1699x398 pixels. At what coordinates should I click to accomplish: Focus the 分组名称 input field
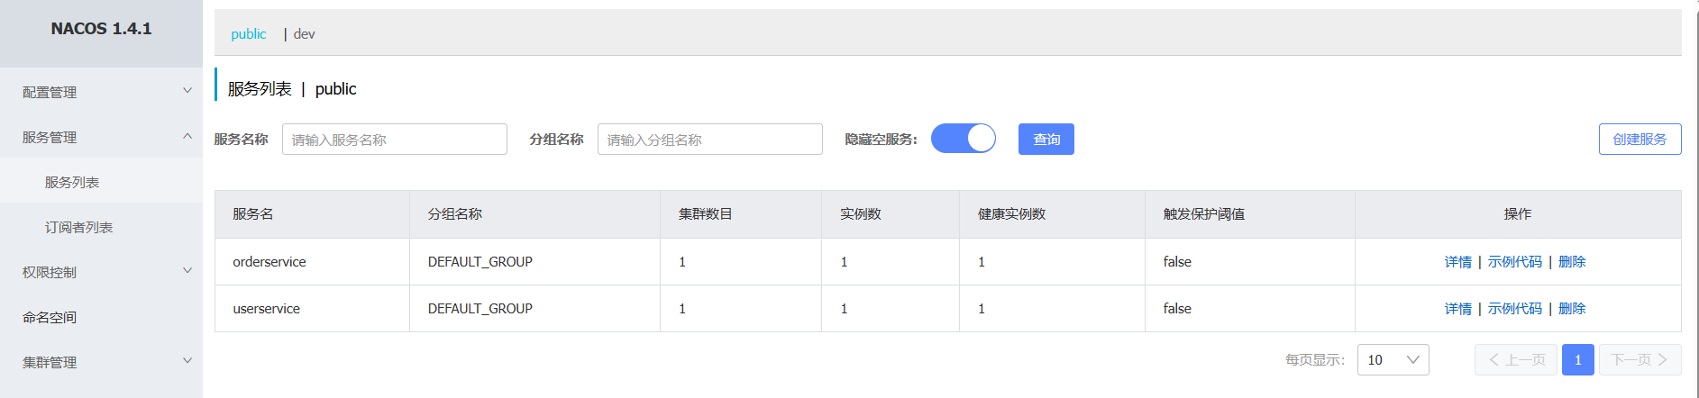click(709, 140)
